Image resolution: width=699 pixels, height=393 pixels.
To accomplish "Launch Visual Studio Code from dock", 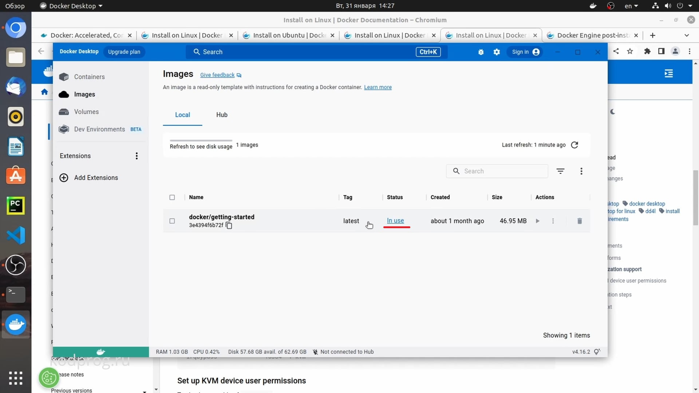I will pos(16,235).
